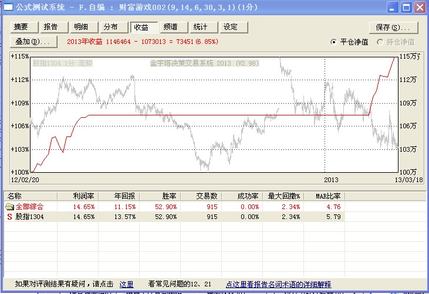
Task: Click the red S icon beside 股指1304
Action: click(9, 217)
